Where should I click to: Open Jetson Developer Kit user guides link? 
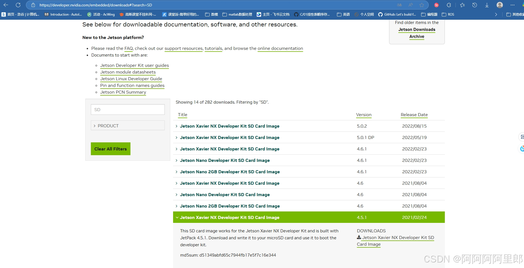(x=135, y=65)
